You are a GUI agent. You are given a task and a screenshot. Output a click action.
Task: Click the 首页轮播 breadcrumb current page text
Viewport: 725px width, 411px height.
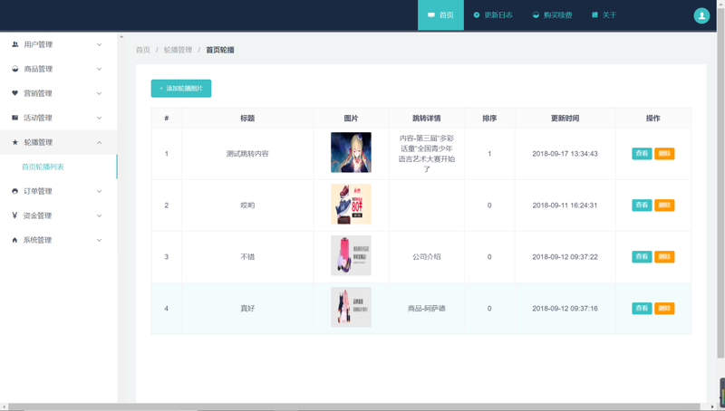pyautogui.click(x=220, y=50)
